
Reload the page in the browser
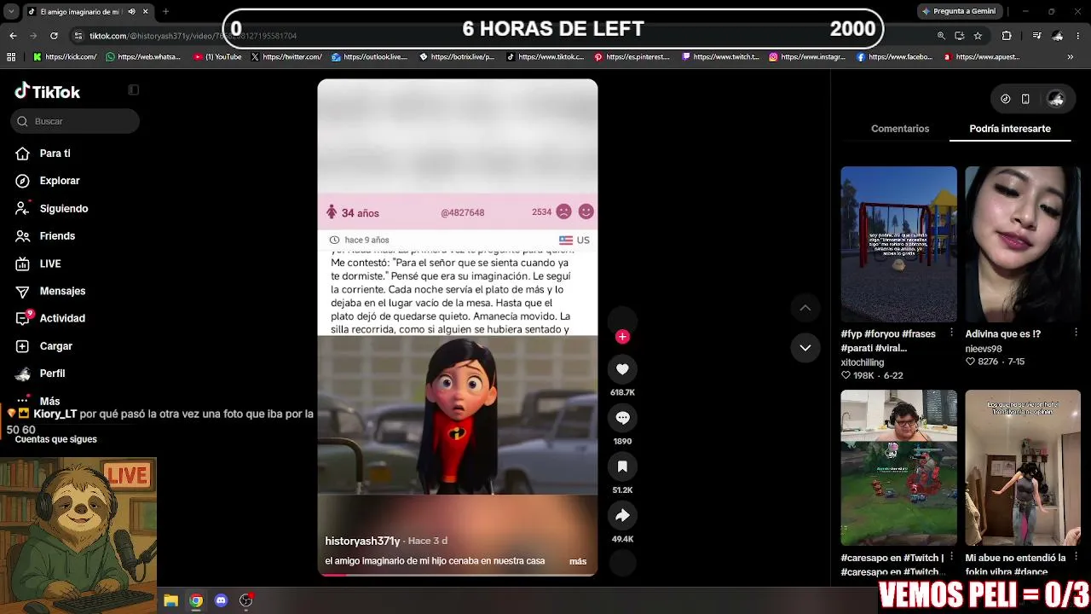coord(54,36)
